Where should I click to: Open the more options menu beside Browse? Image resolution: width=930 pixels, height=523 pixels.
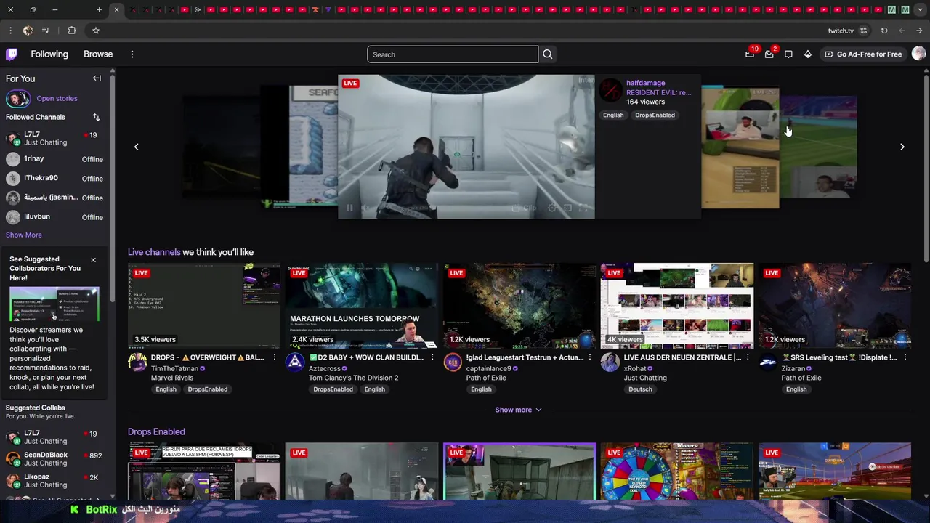point(132,54)
